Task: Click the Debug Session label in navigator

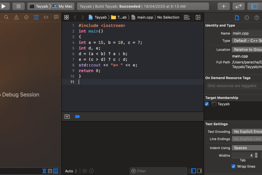Action: coord(20,95)
